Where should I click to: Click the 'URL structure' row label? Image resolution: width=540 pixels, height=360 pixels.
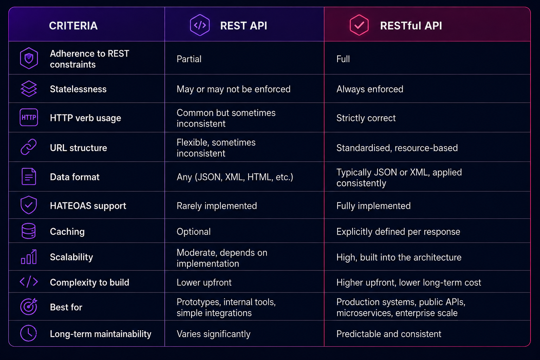tap(78, 148)
